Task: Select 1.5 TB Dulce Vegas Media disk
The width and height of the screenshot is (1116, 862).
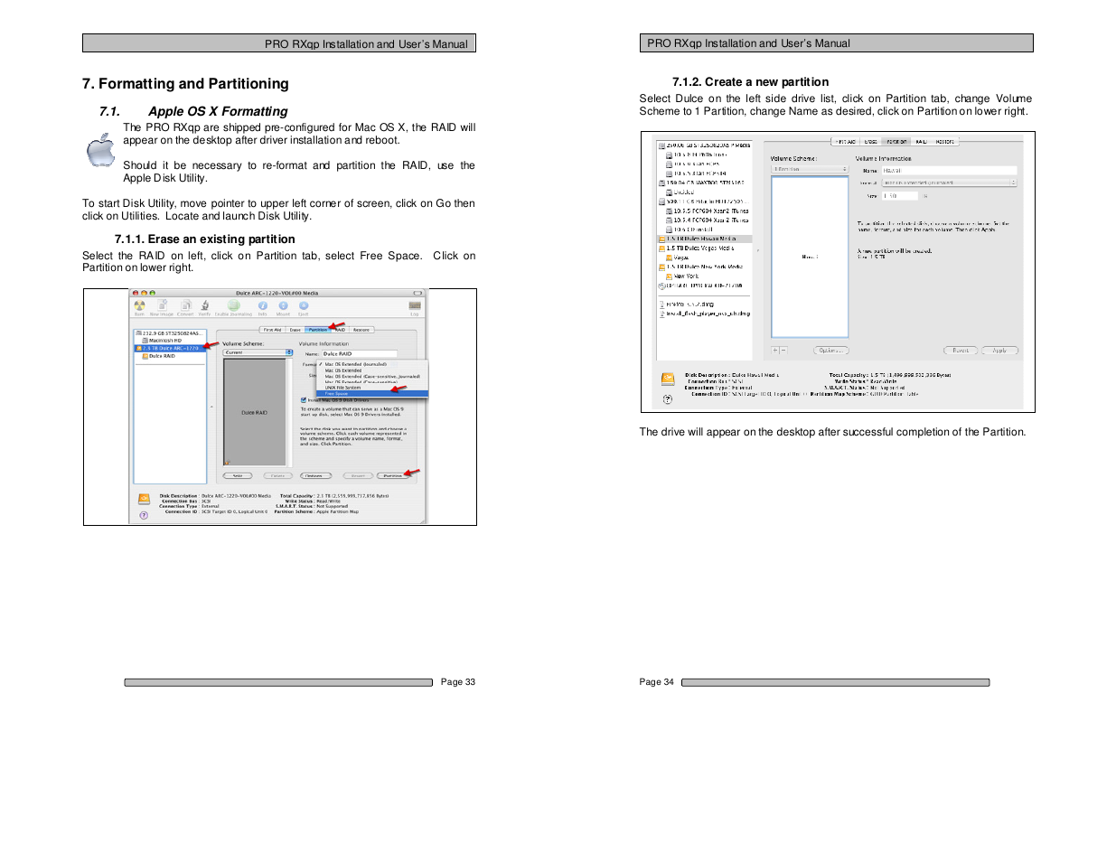Action: tap(697, 248)
